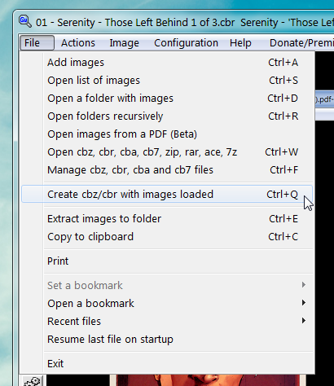The image size is (334, 386).
Task: Open the Actions menu
Action: [78, 43]
